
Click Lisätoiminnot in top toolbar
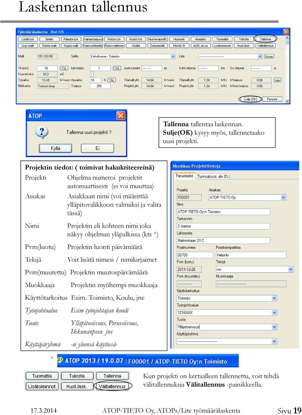(222, 46)
